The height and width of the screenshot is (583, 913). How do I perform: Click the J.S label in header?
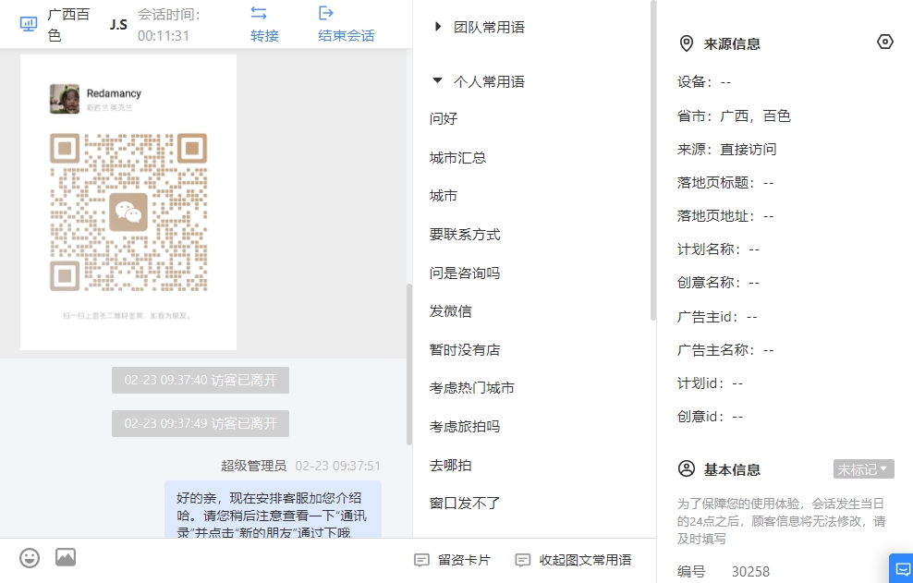pyautogui.click(x=118, y=24)
